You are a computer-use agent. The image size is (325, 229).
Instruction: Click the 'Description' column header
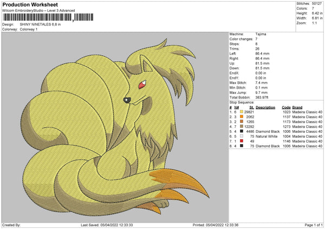tap(265, 107)
